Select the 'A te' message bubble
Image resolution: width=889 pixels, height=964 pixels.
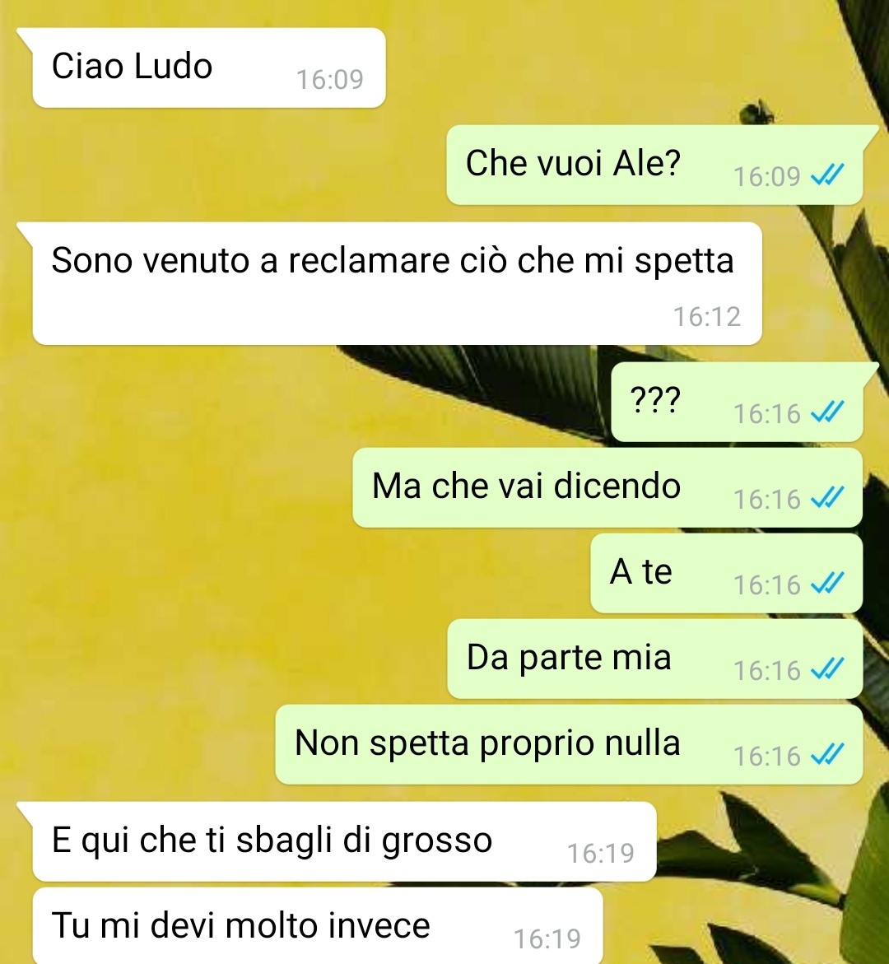[727, 573]
